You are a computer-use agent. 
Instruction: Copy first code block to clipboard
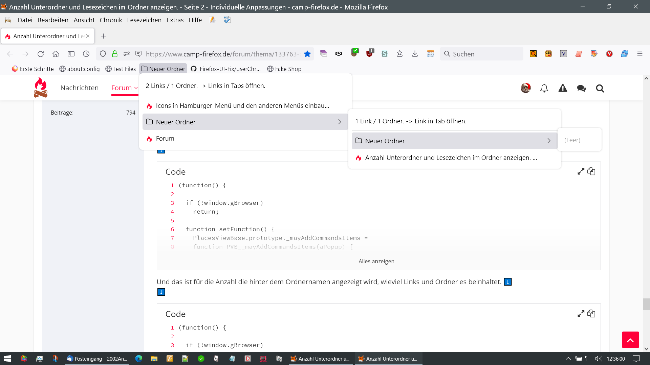[x=591, y=171]
